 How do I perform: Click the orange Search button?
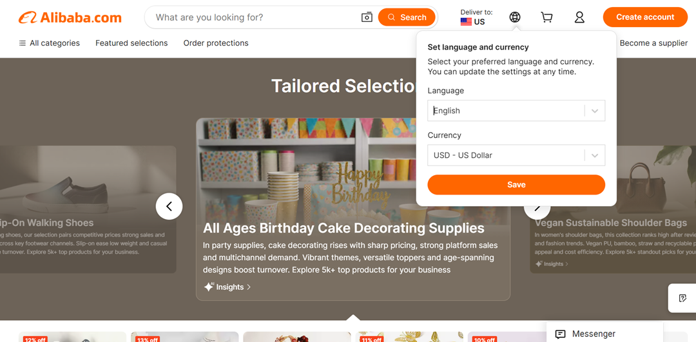pos(407,17)
